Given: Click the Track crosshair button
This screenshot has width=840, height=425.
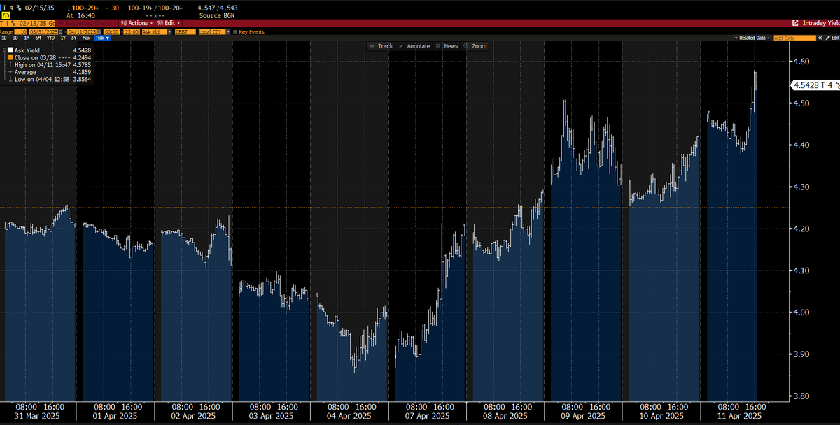Looking at the screenshot, I should click(381, 46).
